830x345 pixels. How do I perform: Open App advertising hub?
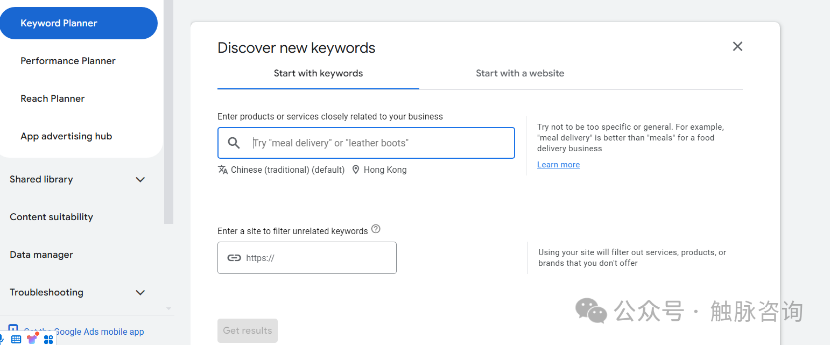click(x=66, y=136)
